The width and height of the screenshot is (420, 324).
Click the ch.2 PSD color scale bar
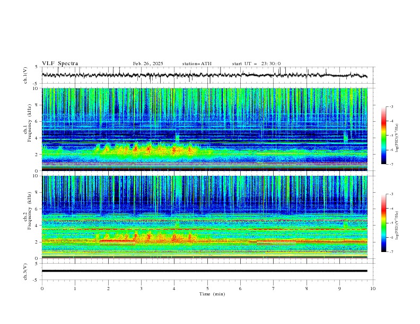click(x=383, y=223)
